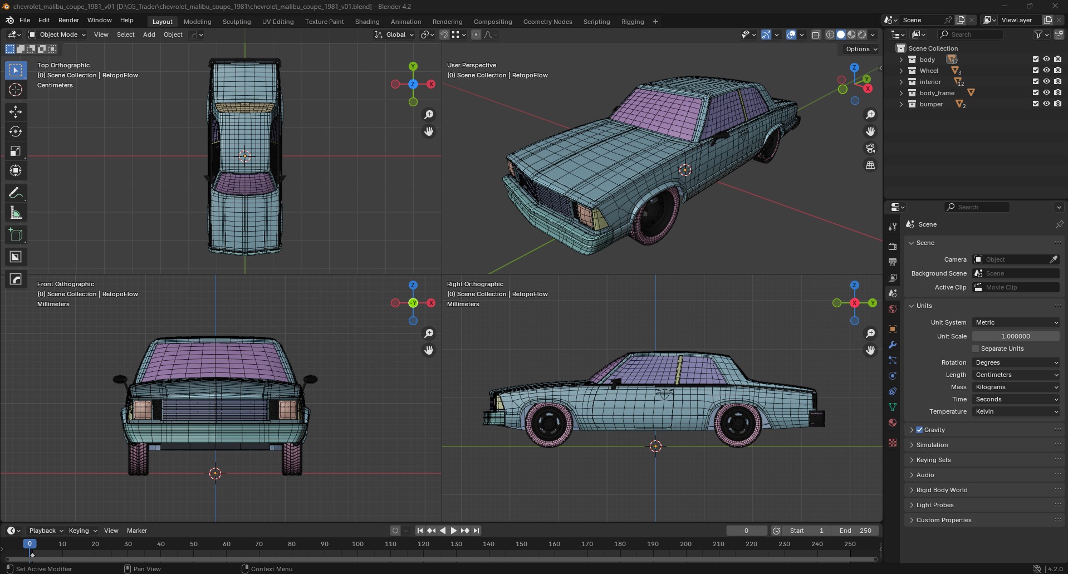
Task: Toggle camera view in perspective viewport
Action: pyautogui.click(x=870, y=148)
